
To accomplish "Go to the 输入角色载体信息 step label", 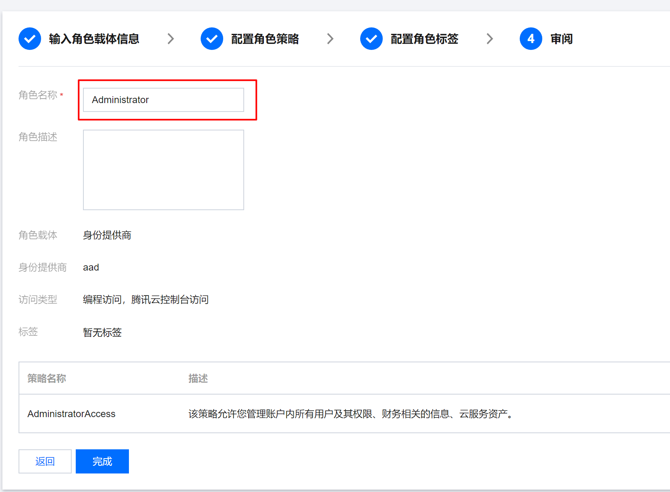I will (94, 39).
